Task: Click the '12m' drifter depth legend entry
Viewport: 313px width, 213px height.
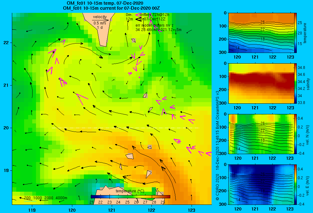Action: tap(129, 19)
